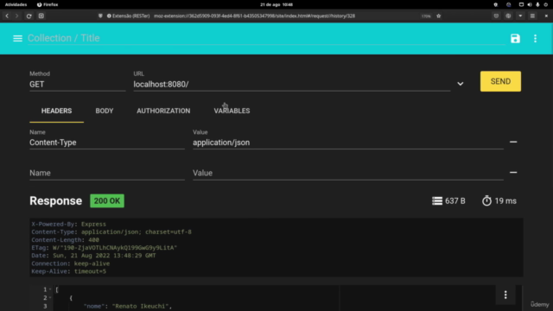
Task: Select the Keep-Alive: timeout=5 header line
Action: (x=69, y=271)
